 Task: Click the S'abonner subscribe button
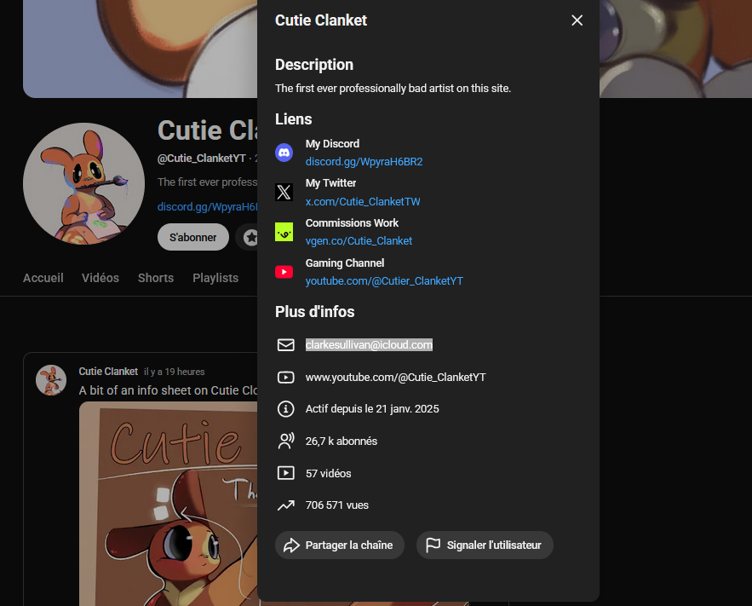click(192, 237)
